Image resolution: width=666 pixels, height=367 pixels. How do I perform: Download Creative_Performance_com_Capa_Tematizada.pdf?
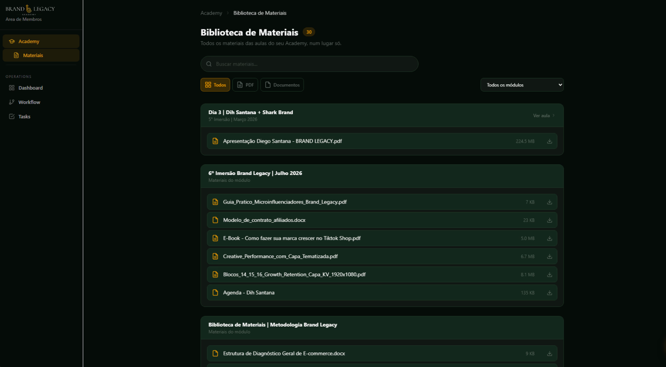550,257
